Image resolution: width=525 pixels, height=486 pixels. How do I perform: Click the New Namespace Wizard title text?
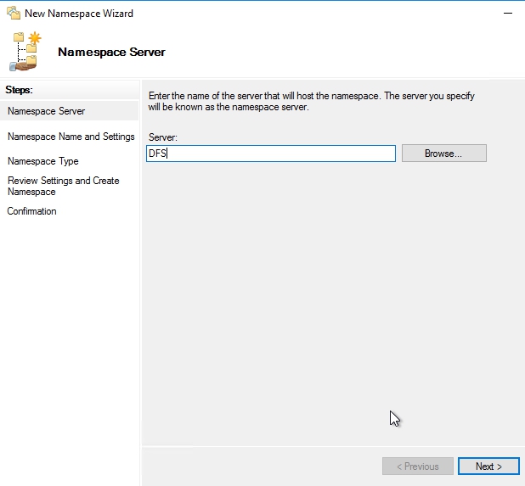[x=79, y=14]
